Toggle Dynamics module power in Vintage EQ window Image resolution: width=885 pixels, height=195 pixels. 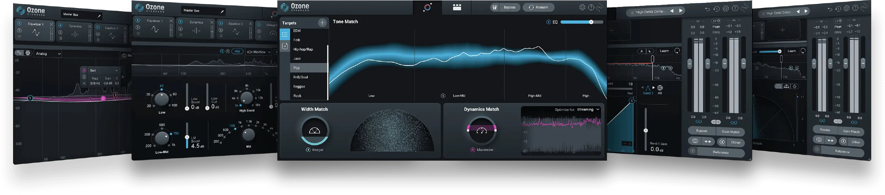[180, 22]
